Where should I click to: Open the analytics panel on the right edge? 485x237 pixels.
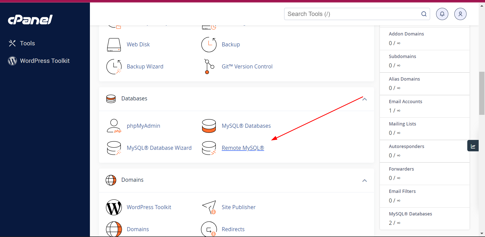point(473,145)
